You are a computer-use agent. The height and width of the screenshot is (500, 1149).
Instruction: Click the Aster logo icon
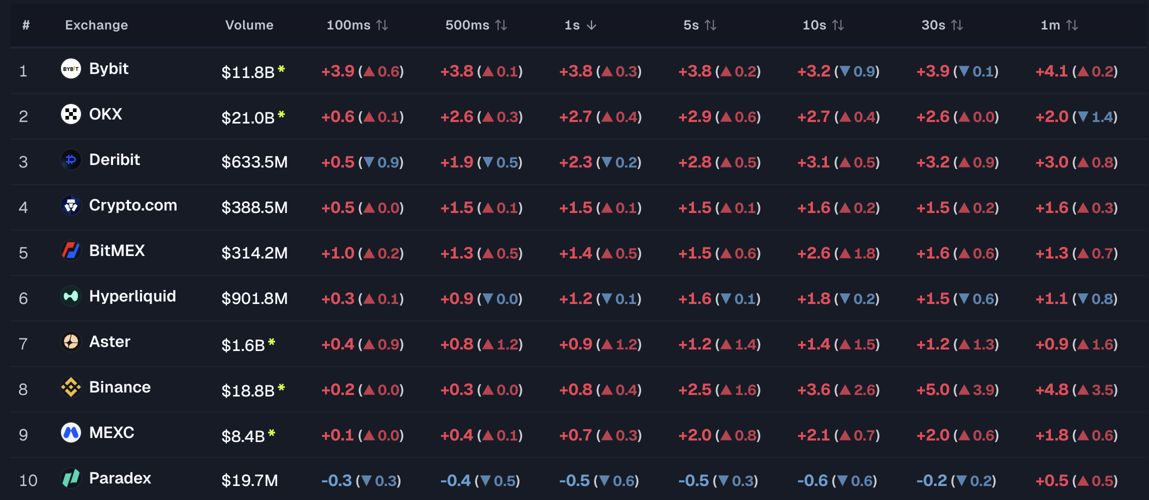pos(71,341)
